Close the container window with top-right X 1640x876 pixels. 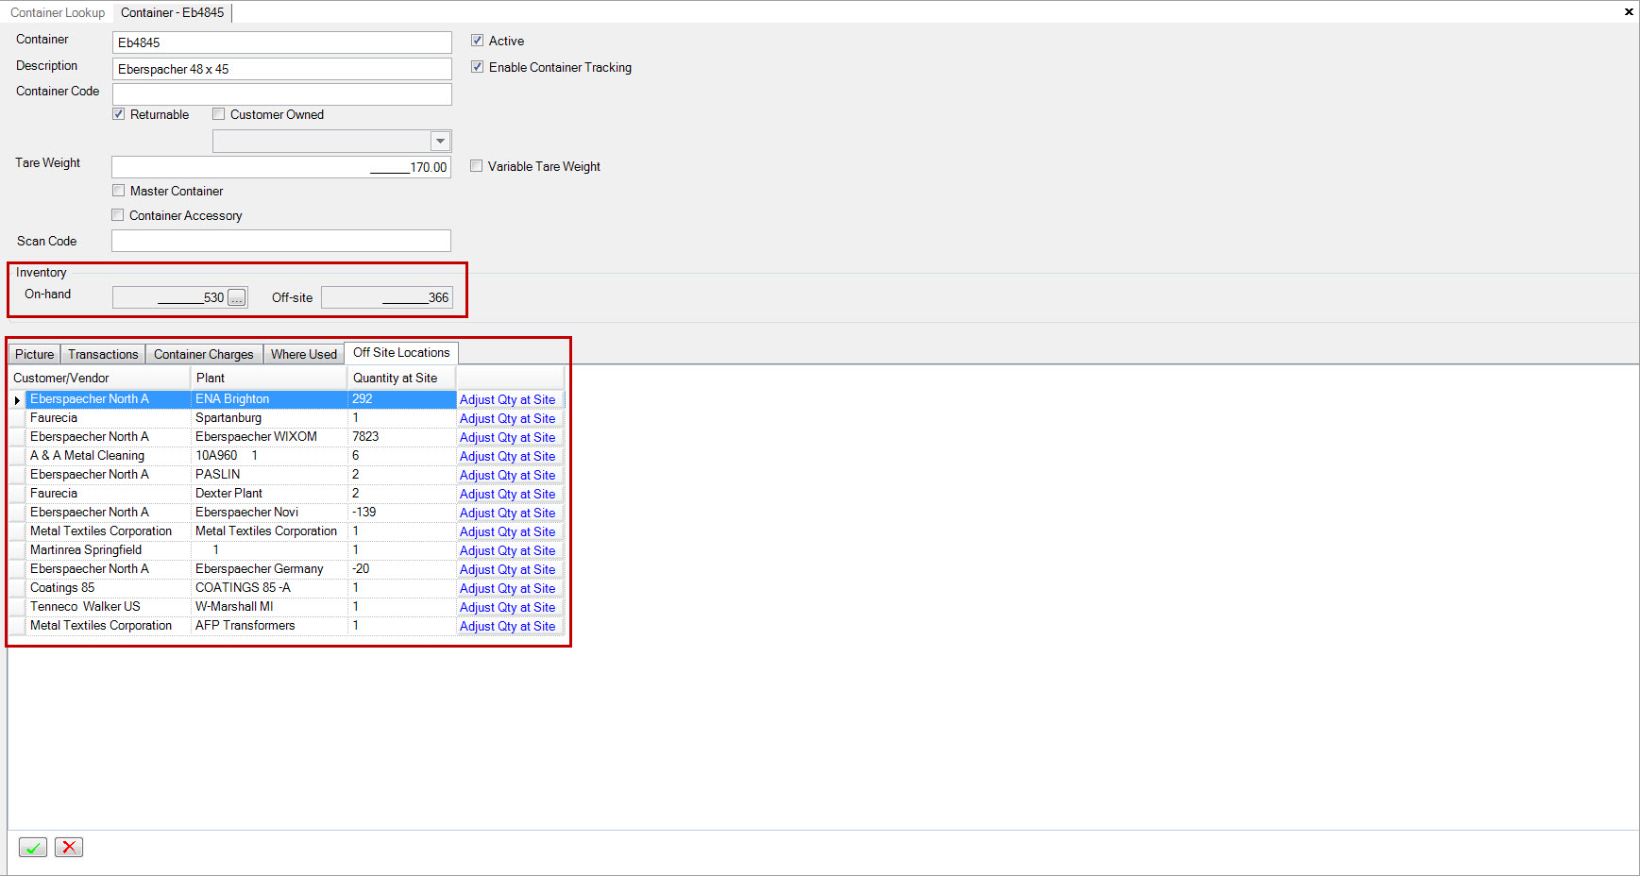coord(1629,11)
